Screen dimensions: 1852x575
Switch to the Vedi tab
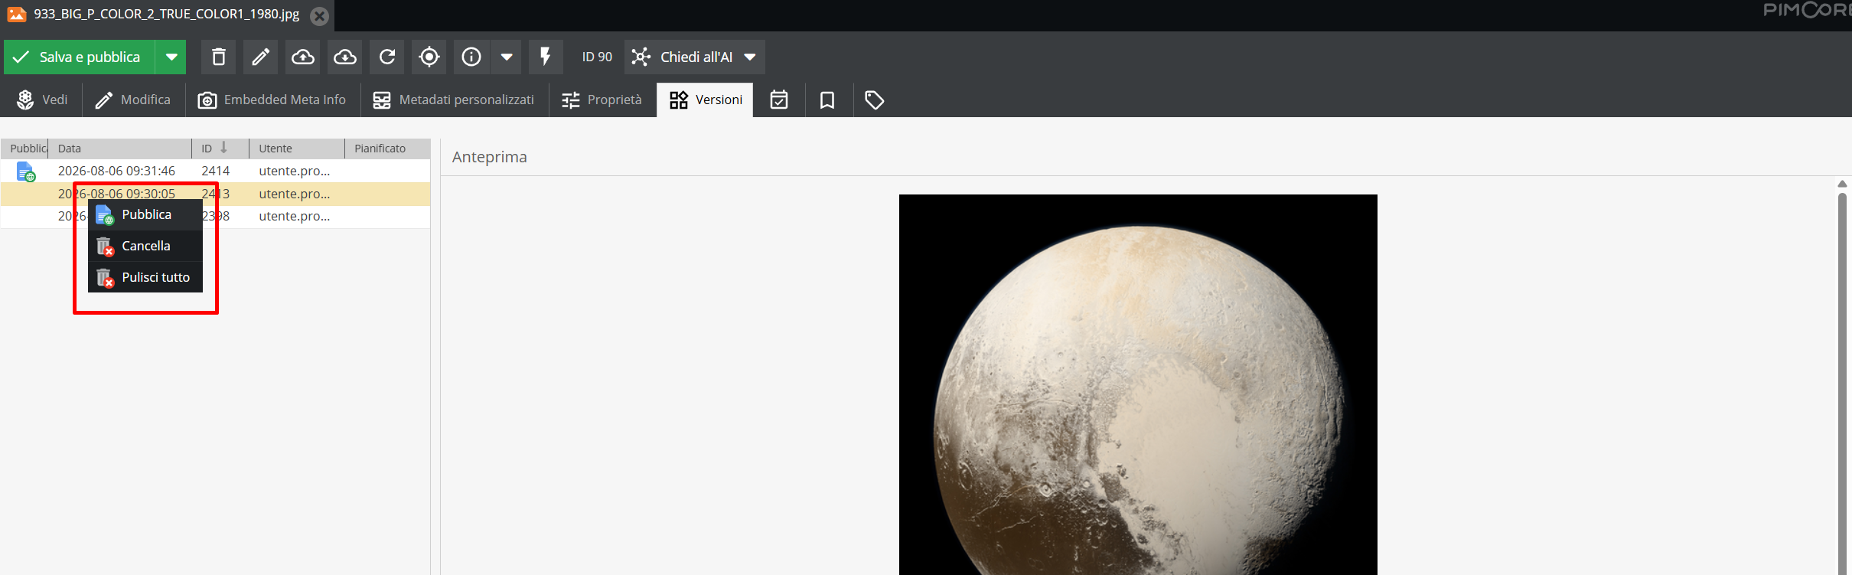42,100
